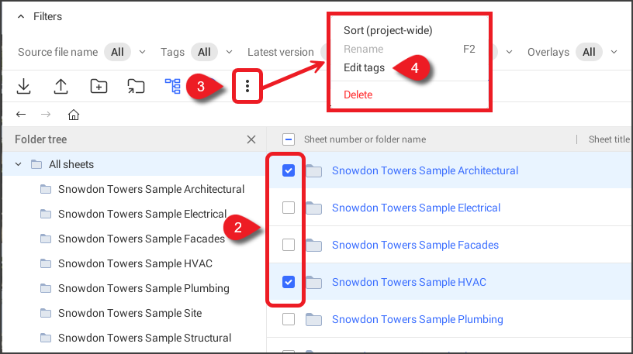Toggle the select-all checkbox in header
This screenshot has width=633, height=354.
coord(289,139)
